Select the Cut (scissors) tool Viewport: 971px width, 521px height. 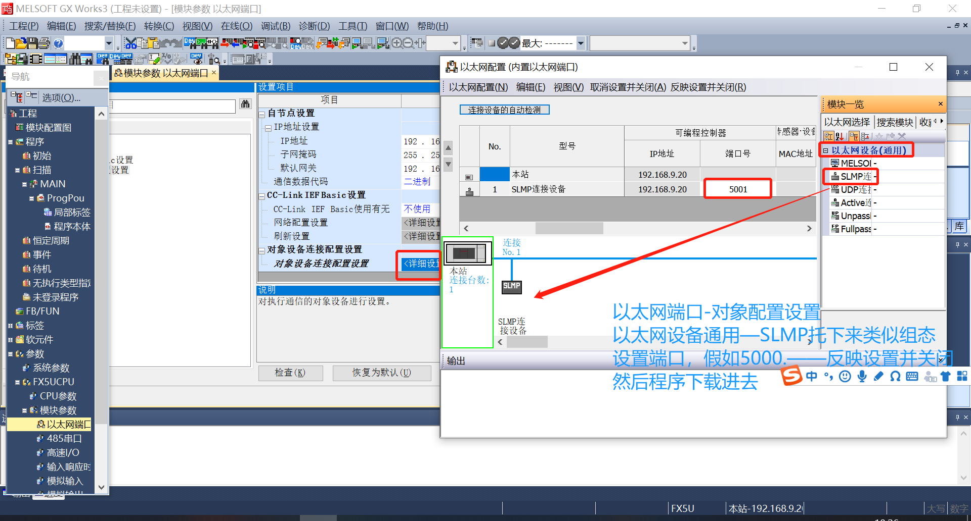point(131,43)
